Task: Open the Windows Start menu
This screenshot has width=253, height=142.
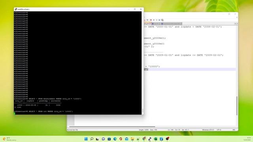Action: pos(86,139)
